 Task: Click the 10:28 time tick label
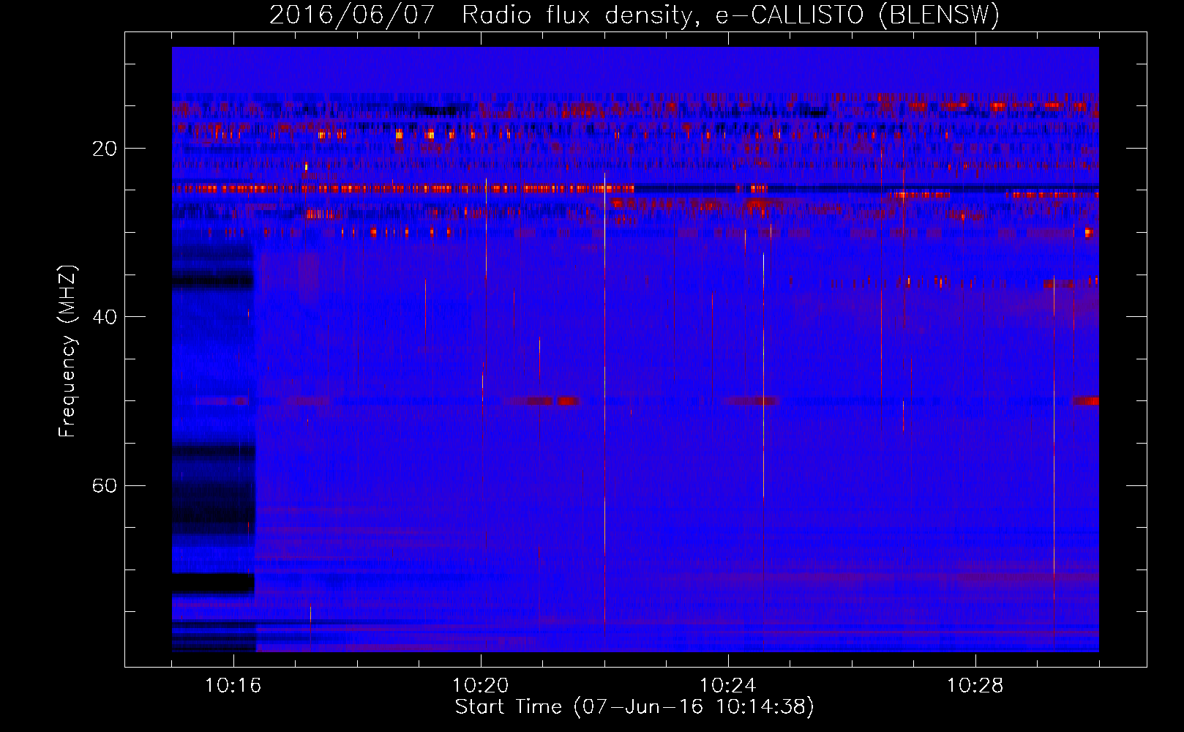975,686
